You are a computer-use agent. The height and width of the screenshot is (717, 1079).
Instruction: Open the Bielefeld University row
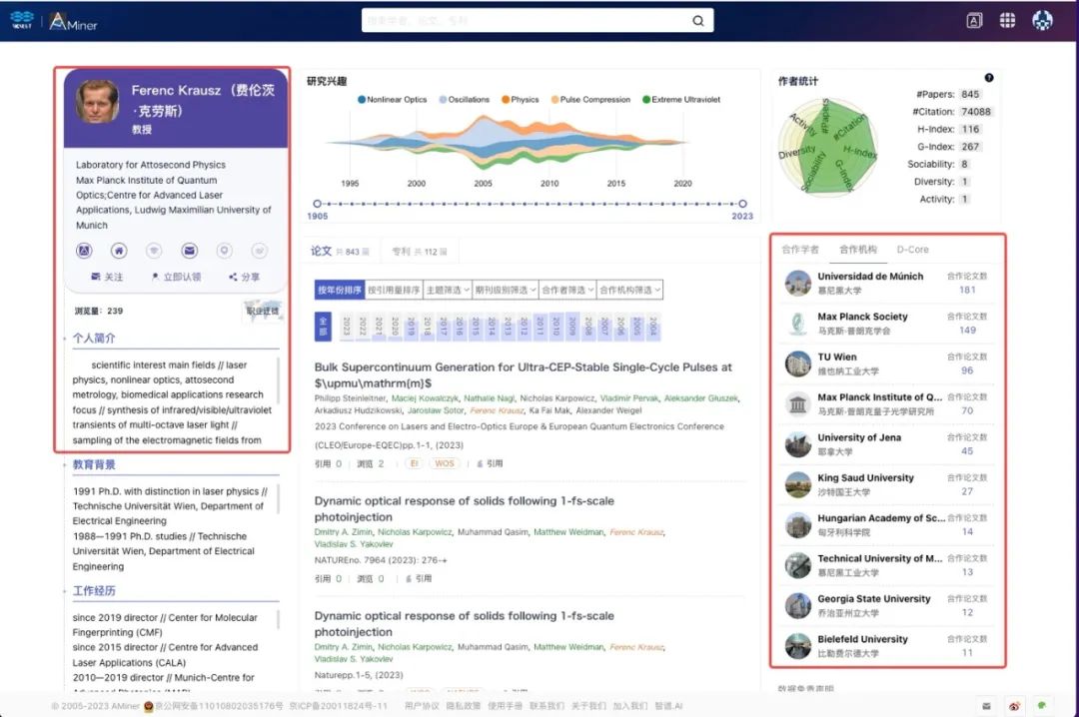point(888,646)
